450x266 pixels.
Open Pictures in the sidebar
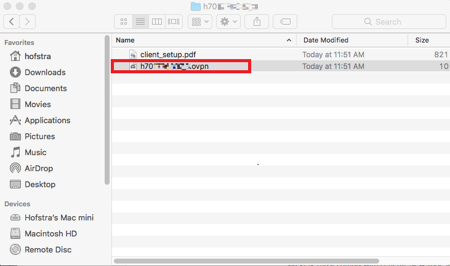pos(39,136)
